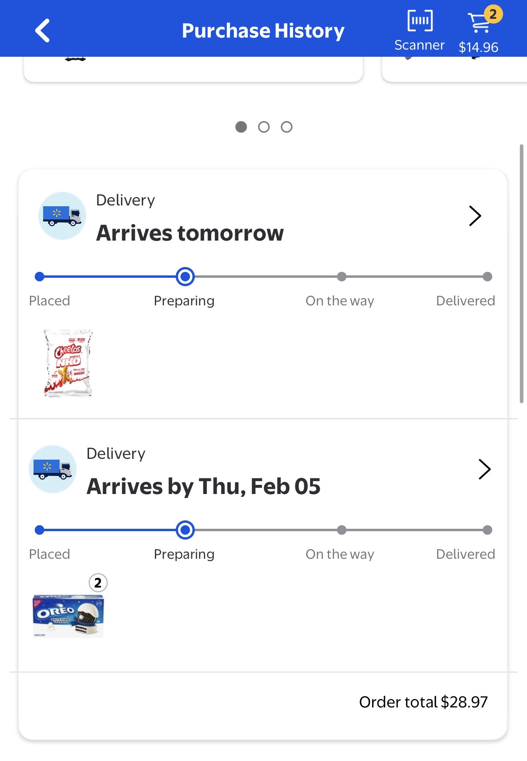Viewport: 527px width, 761px height.
Task: Tap the back arrow in header
Action: [x=42, y=30]
